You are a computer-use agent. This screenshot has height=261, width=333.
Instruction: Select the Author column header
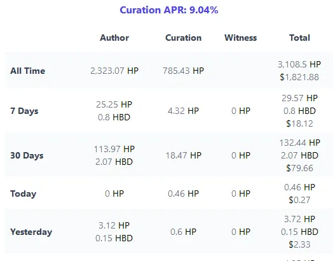point(114,38)
